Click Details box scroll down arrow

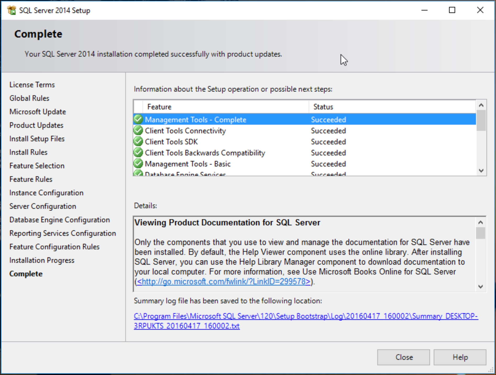(481, 286)
